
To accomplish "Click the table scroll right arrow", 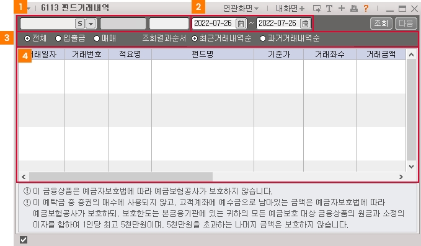I will coord(401,177).
